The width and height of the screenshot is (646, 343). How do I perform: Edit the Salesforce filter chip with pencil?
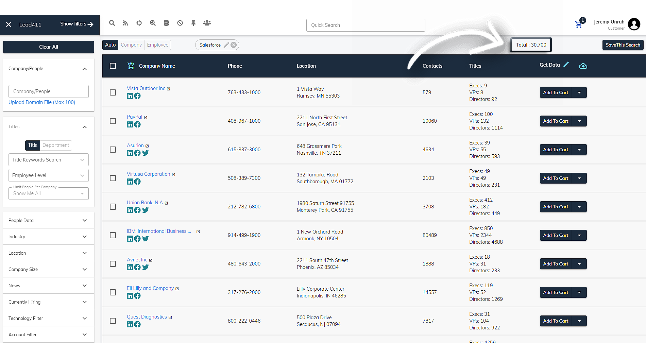tap(226, 45)
